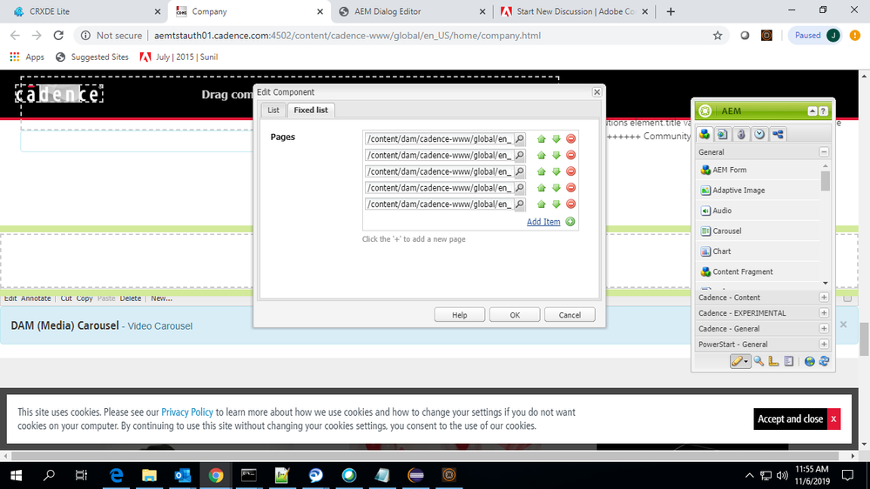Click OK in Edit Component dialog

coord(515,315)
